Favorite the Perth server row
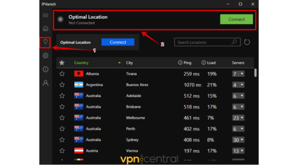298x165 pixels. pyautogui.click(x=62, y=129)
